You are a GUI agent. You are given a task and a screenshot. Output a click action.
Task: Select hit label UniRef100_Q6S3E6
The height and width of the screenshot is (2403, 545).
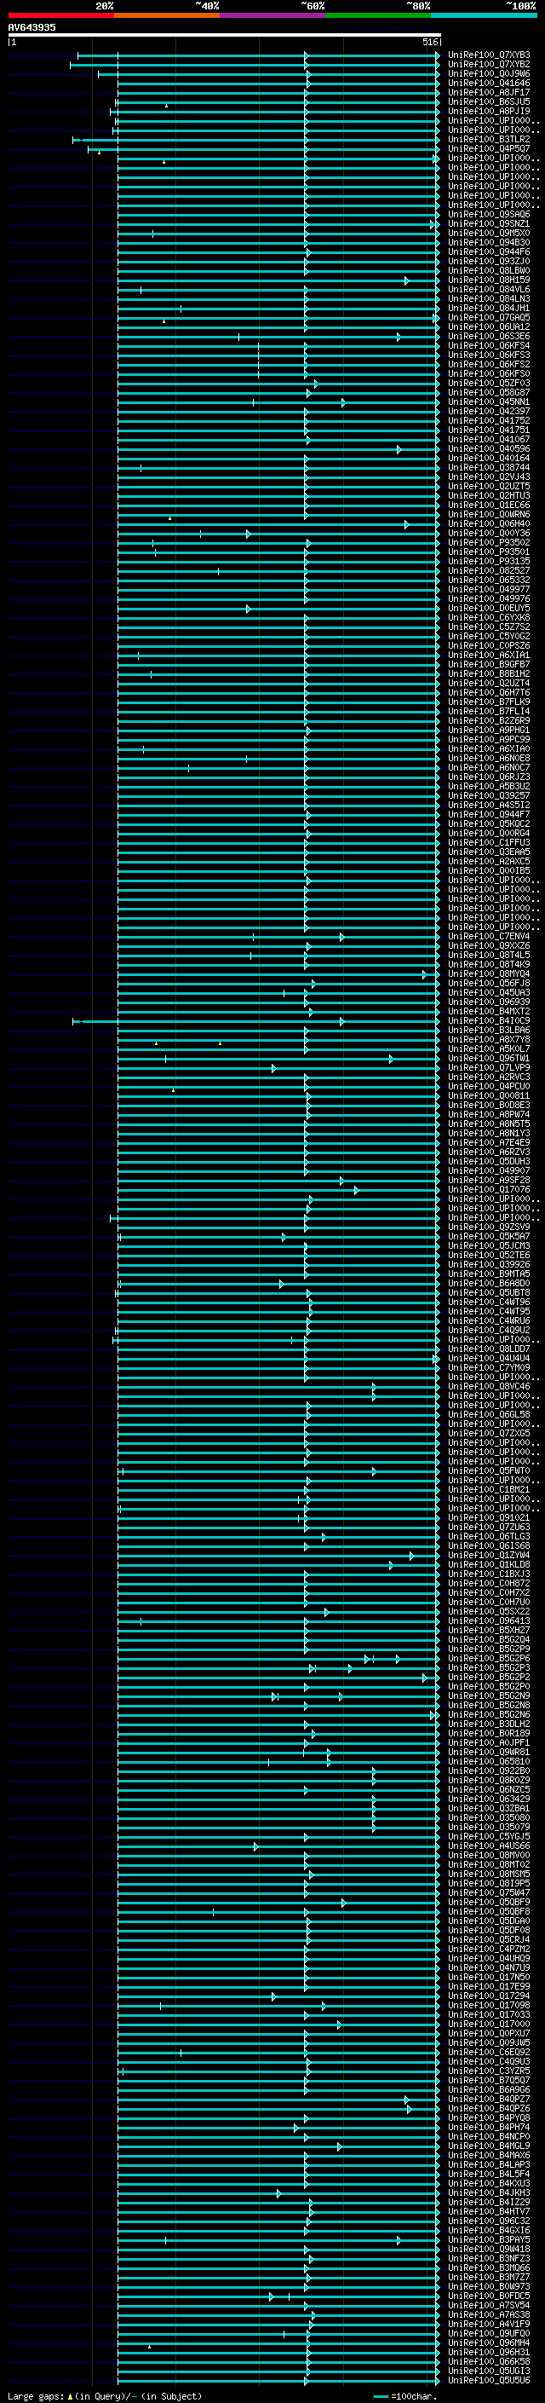(x=489, y=337)
